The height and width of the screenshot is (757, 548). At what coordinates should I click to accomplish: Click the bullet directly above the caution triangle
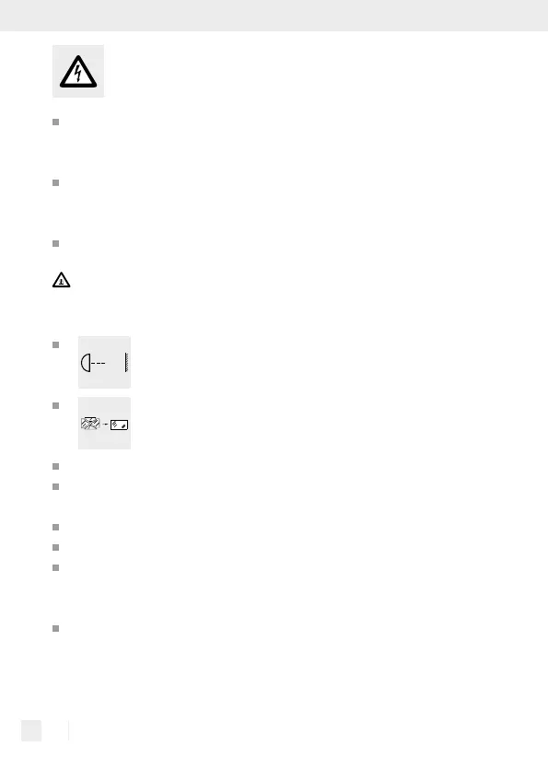pyautogui.click(x=55, y=244)
